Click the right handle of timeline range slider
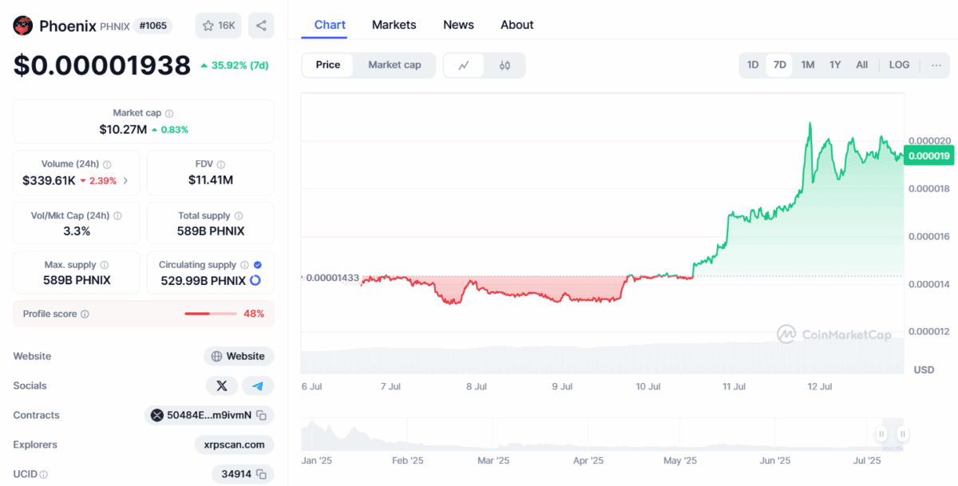The width and height of the screenshot is (958, 486). [x=902, y=434]
